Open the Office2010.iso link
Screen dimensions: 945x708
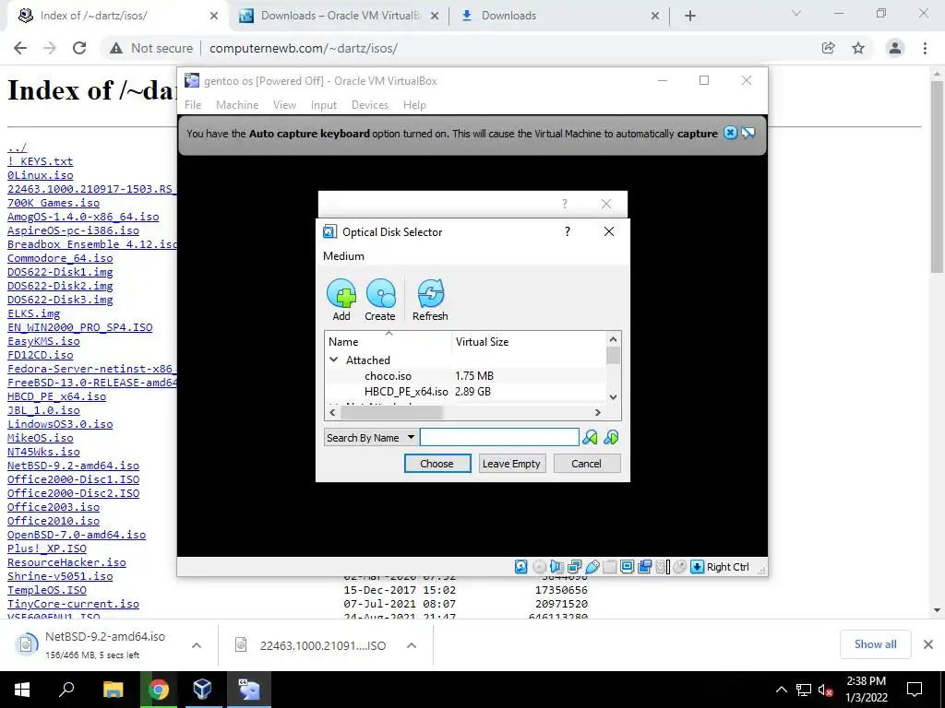coord(54,521)
